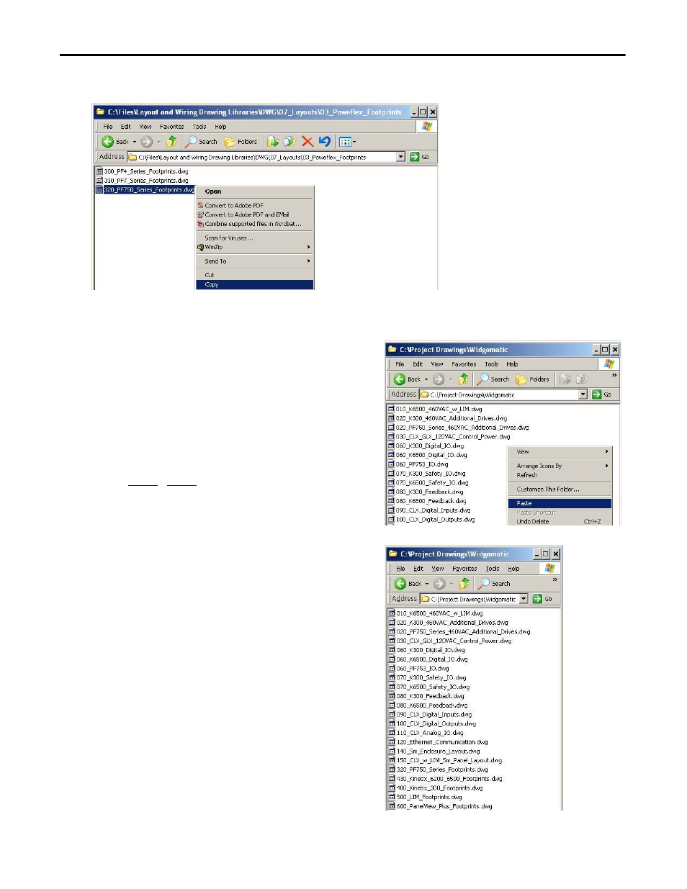Select 030_CLX_GLX_120VAC_Control_Power.dwg in Paste-menu window
The height and width of the screenshot is (889, 687).
(x=449, y=436)
